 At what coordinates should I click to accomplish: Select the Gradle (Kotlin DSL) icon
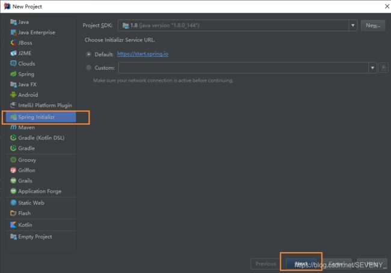(x=13, y=138)
